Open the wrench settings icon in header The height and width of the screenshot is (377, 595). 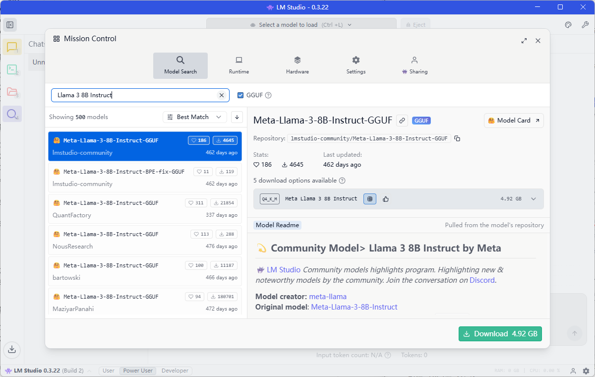[x=585, y=25]
